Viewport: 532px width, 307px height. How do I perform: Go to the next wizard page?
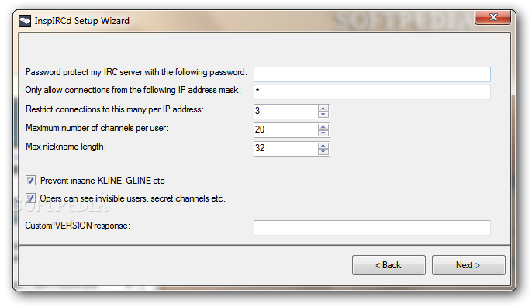pyautogui.click(x=468, y=265)
